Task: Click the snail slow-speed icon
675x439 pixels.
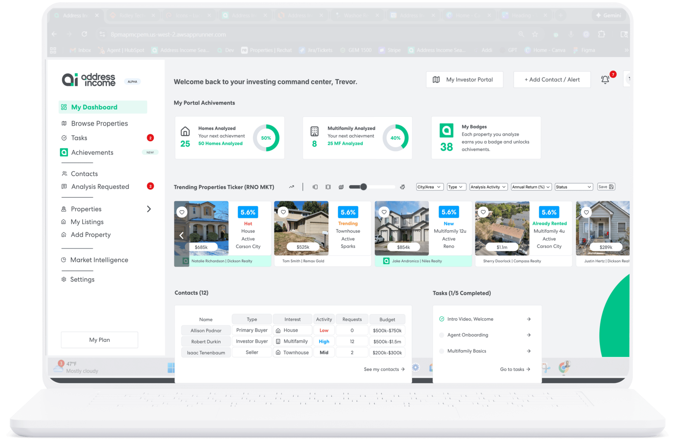Action: (x=341, y=187)
